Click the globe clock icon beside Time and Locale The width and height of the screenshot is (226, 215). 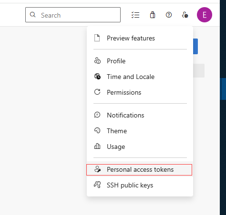click(x=97, y=77)
